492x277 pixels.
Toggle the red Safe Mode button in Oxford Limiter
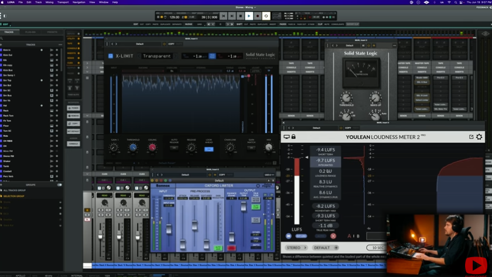[x=231, y=248]
